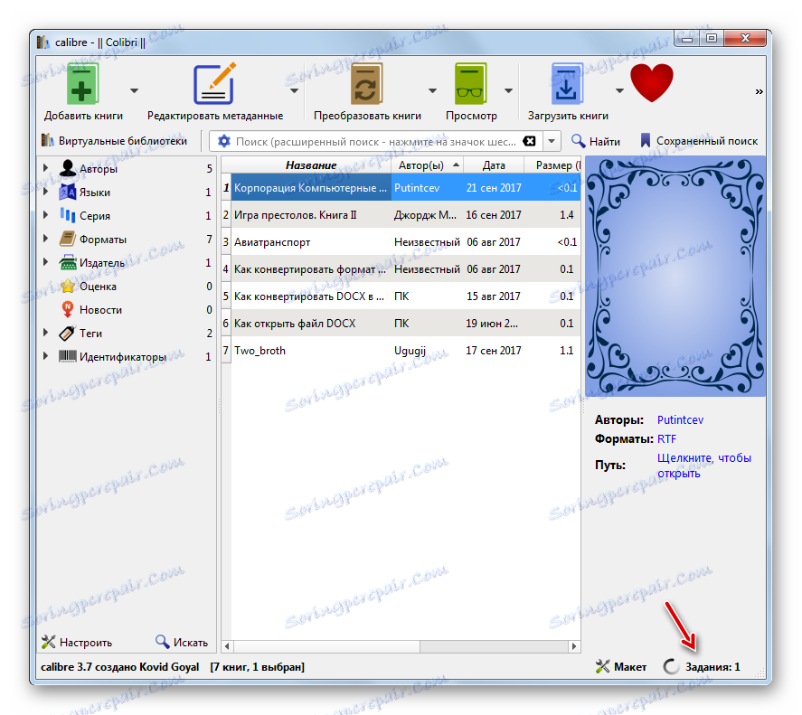
Task: Expand the Форматы tree node
Action: pyautogui.click(x=45, y=239)
